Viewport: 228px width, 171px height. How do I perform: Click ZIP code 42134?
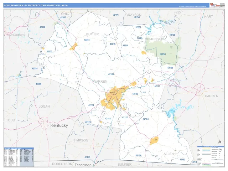tap(87, 157)
